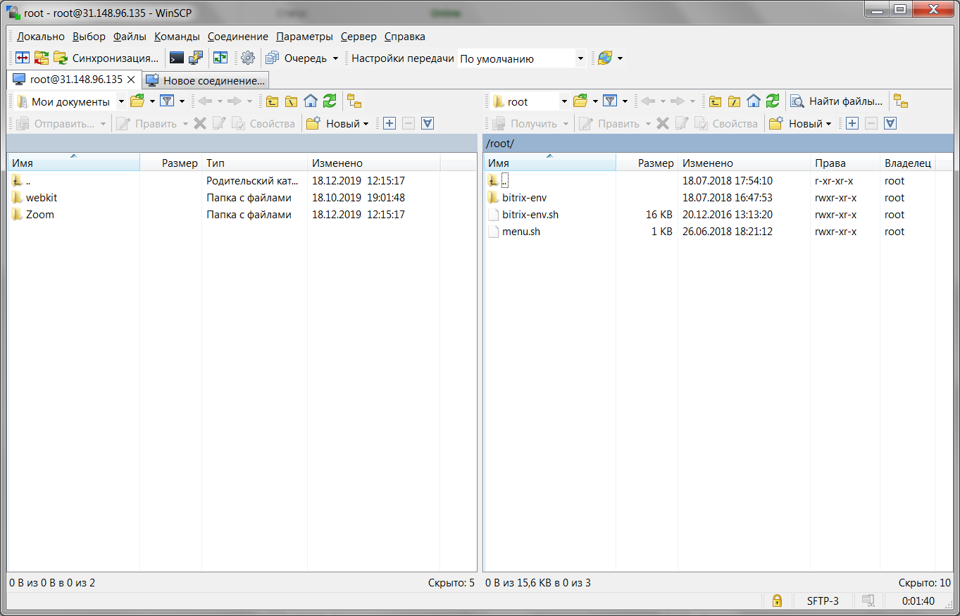Open the Новое соединение... tab

coord(206,80)
